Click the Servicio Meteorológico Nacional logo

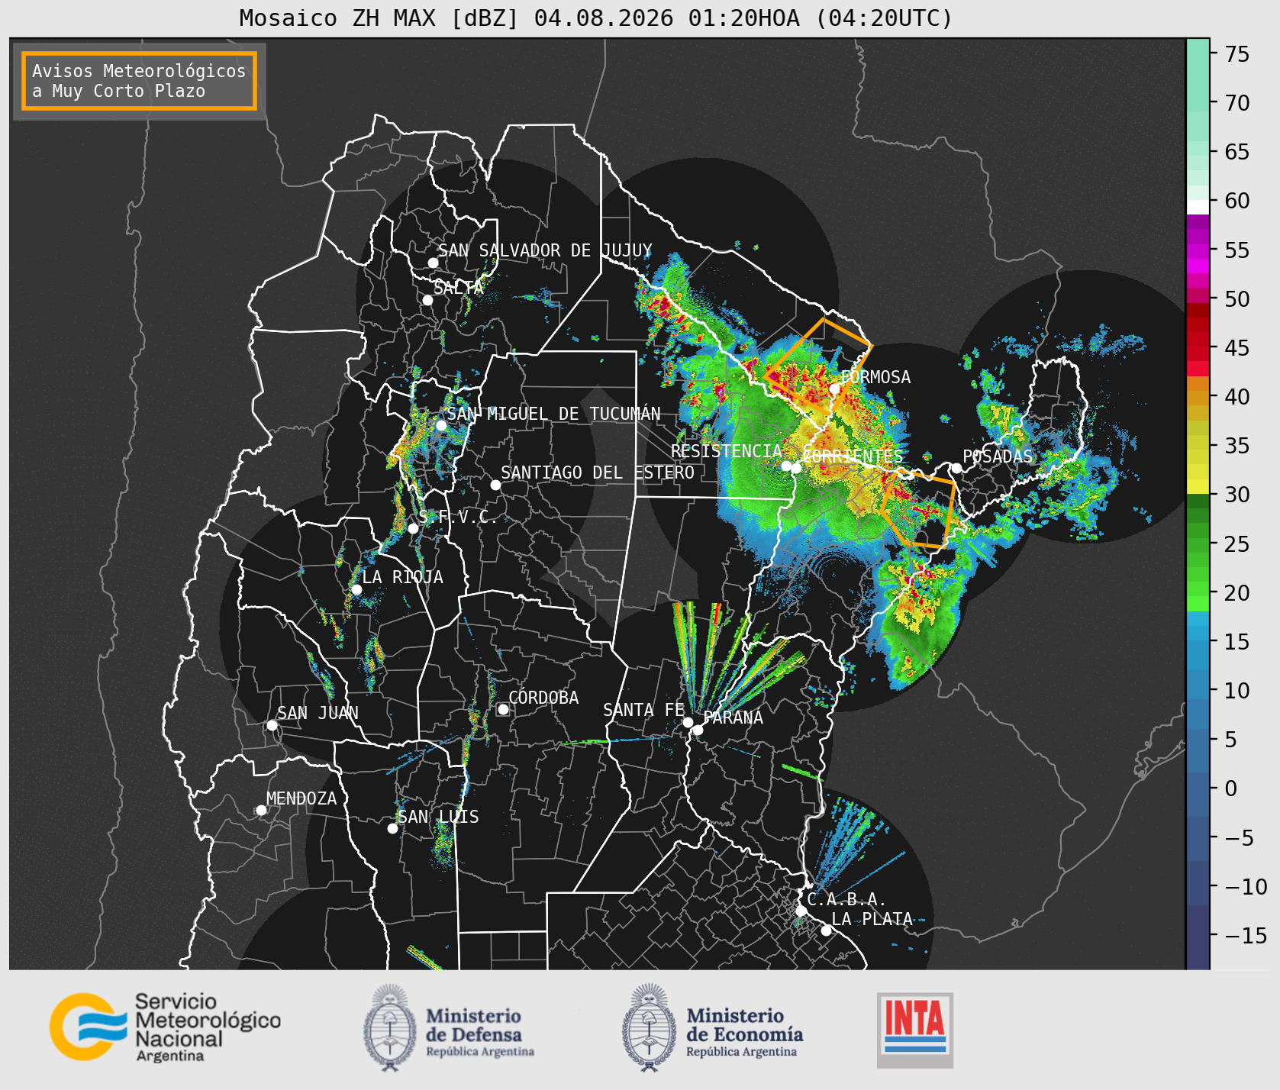click(166, 1027)
